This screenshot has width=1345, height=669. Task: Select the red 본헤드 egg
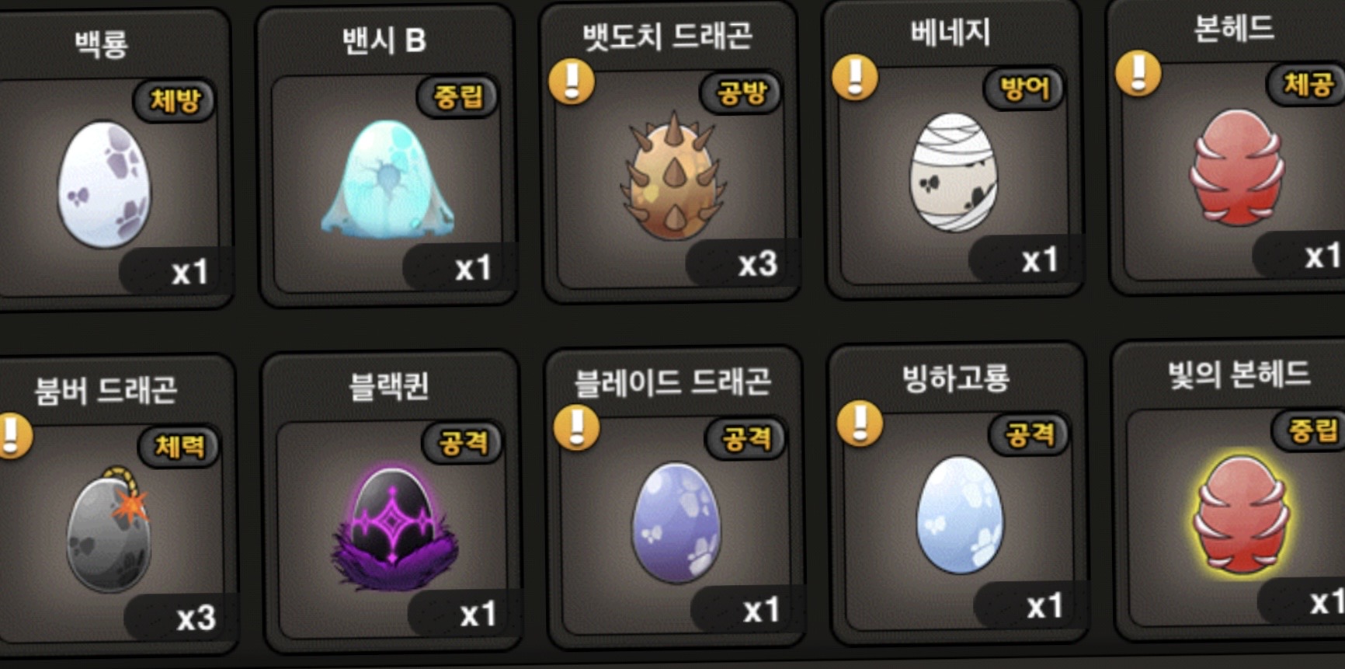(x=1236, y=167)
